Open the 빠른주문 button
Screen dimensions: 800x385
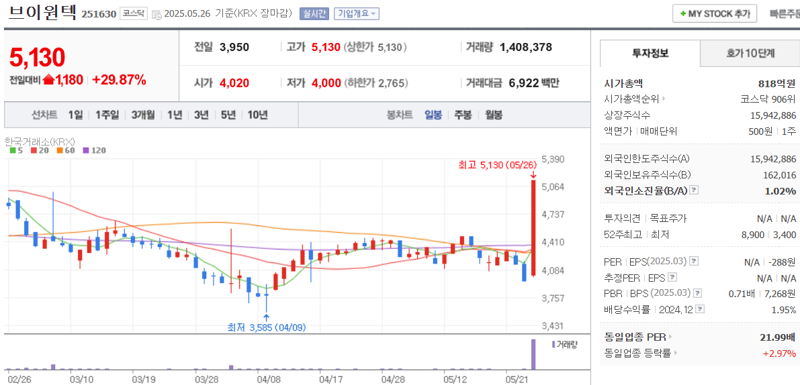[785, 14]
